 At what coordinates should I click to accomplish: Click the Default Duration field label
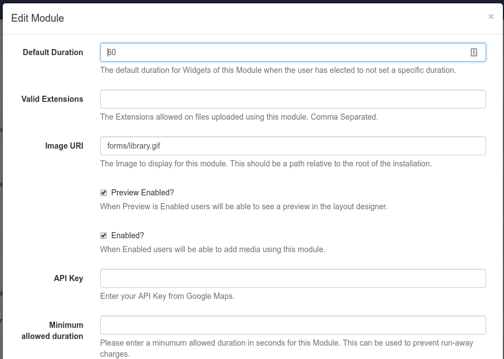[x=53, y=52]
